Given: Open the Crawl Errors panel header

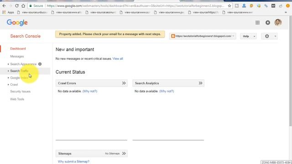Looking at the screenshot, I should click(x=91, y=83).
